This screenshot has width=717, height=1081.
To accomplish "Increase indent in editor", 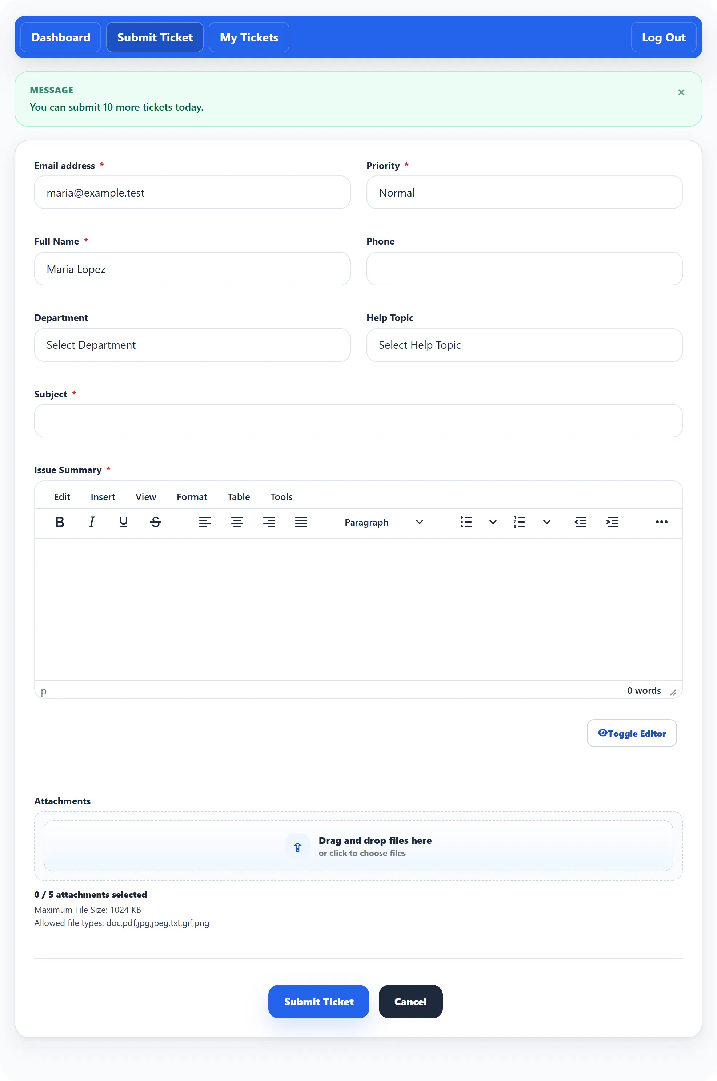I will pyautogui.click(x=612, y=522).
